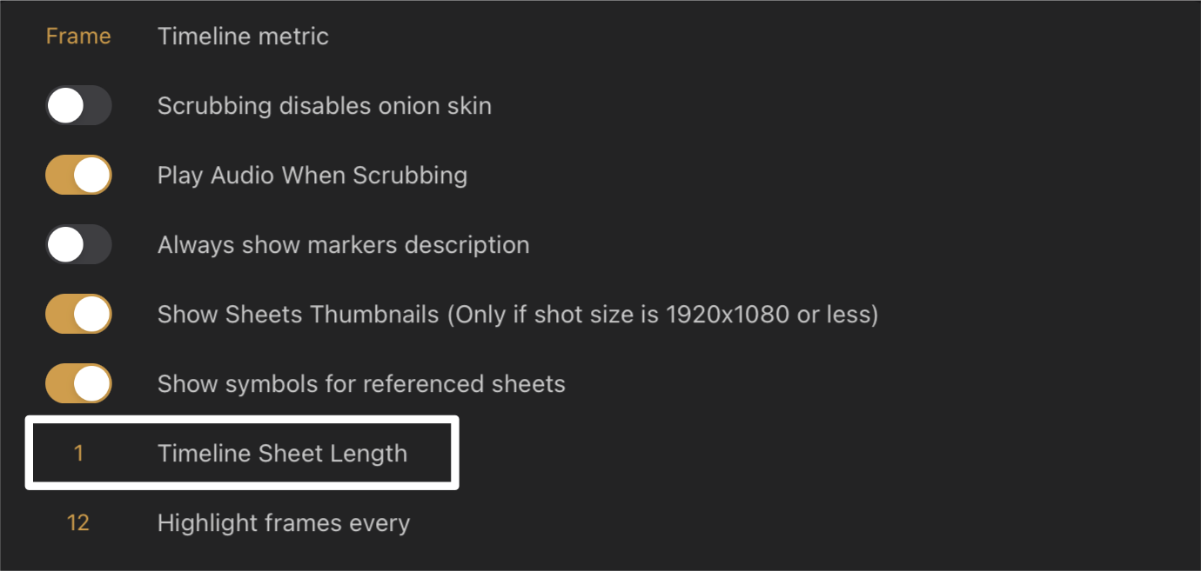Viewport: 1201px width, 571px height.
Task: Click the Highlight frames every label
Action: click(283, 523)
